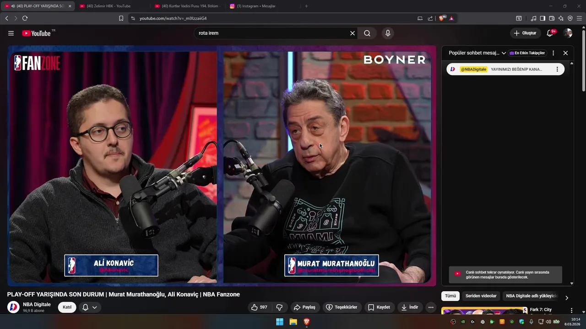Select the NBA Digitale adlı yükleyici chip
The image size is (586, 329).
[x=532, y=296]
